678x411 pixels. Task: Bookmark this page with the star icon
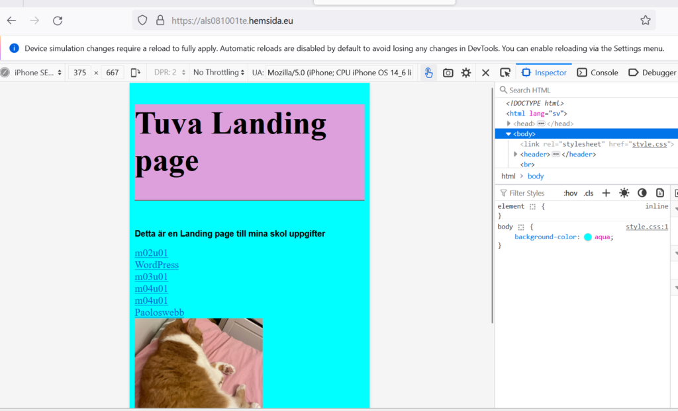[x=645, y=20]
